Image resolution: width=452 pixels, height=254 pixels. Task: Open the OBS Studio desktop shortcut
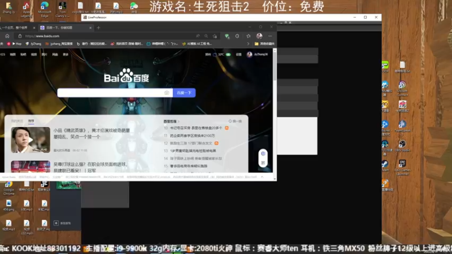(402, 146)
